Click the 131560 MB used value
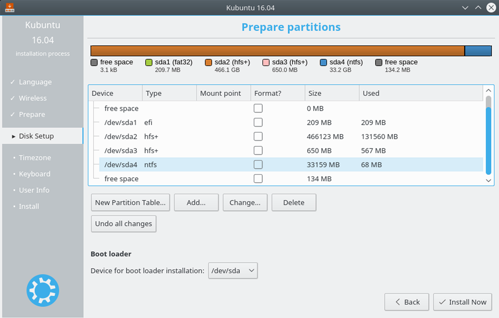 (x=379, y=136)
